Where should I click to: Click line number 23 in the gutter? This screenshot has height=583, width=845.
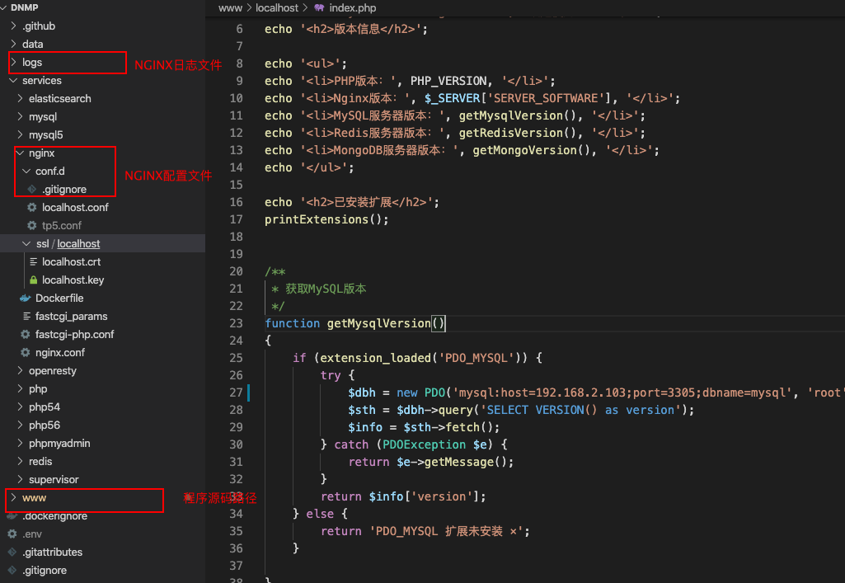(x=236, y=323)
